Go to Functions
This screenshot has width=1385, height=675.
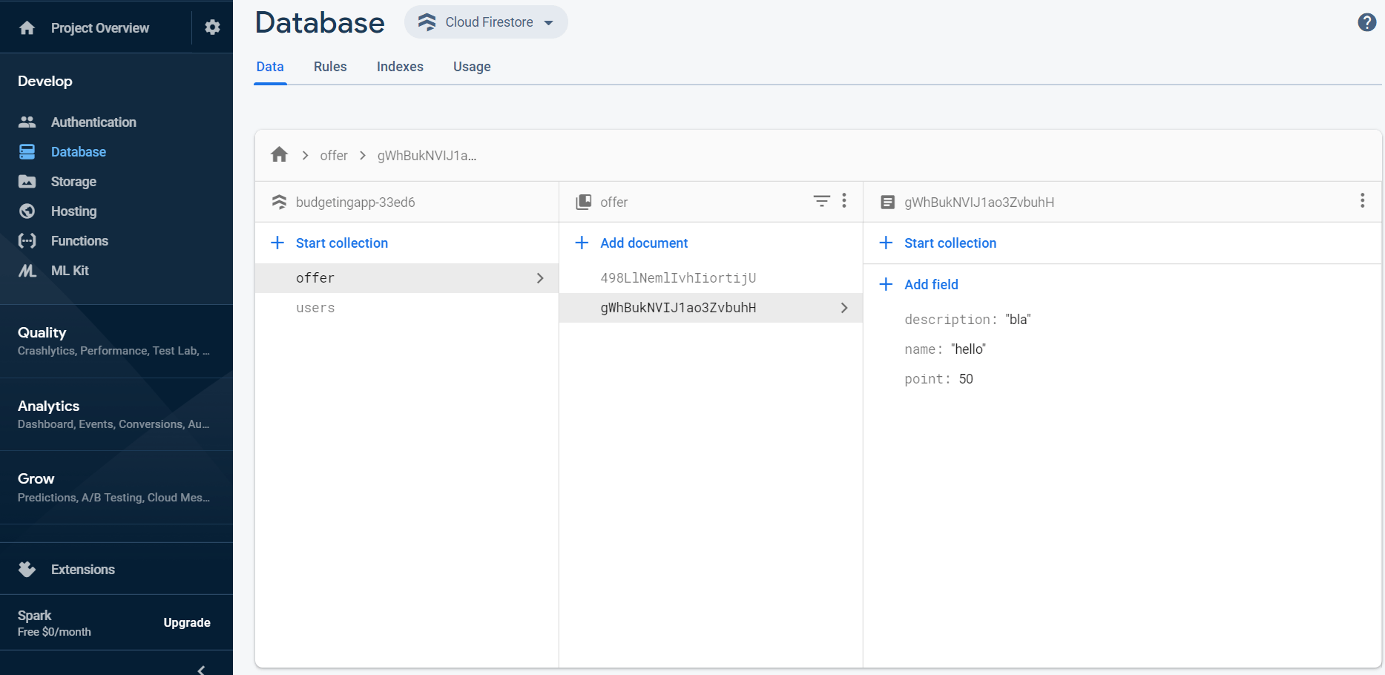(79, 240)
